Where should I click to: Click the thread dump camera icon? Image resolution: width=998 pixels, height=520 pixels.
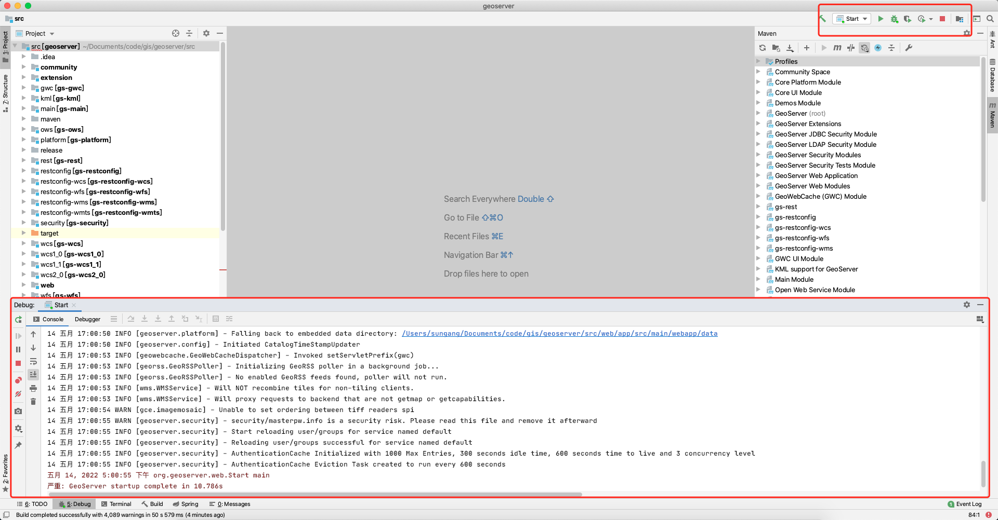pos(18,411)
